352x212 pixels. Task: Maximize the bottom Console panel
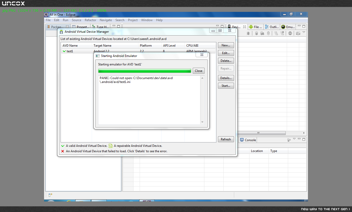pyautogui.click(x=304, y=139)
